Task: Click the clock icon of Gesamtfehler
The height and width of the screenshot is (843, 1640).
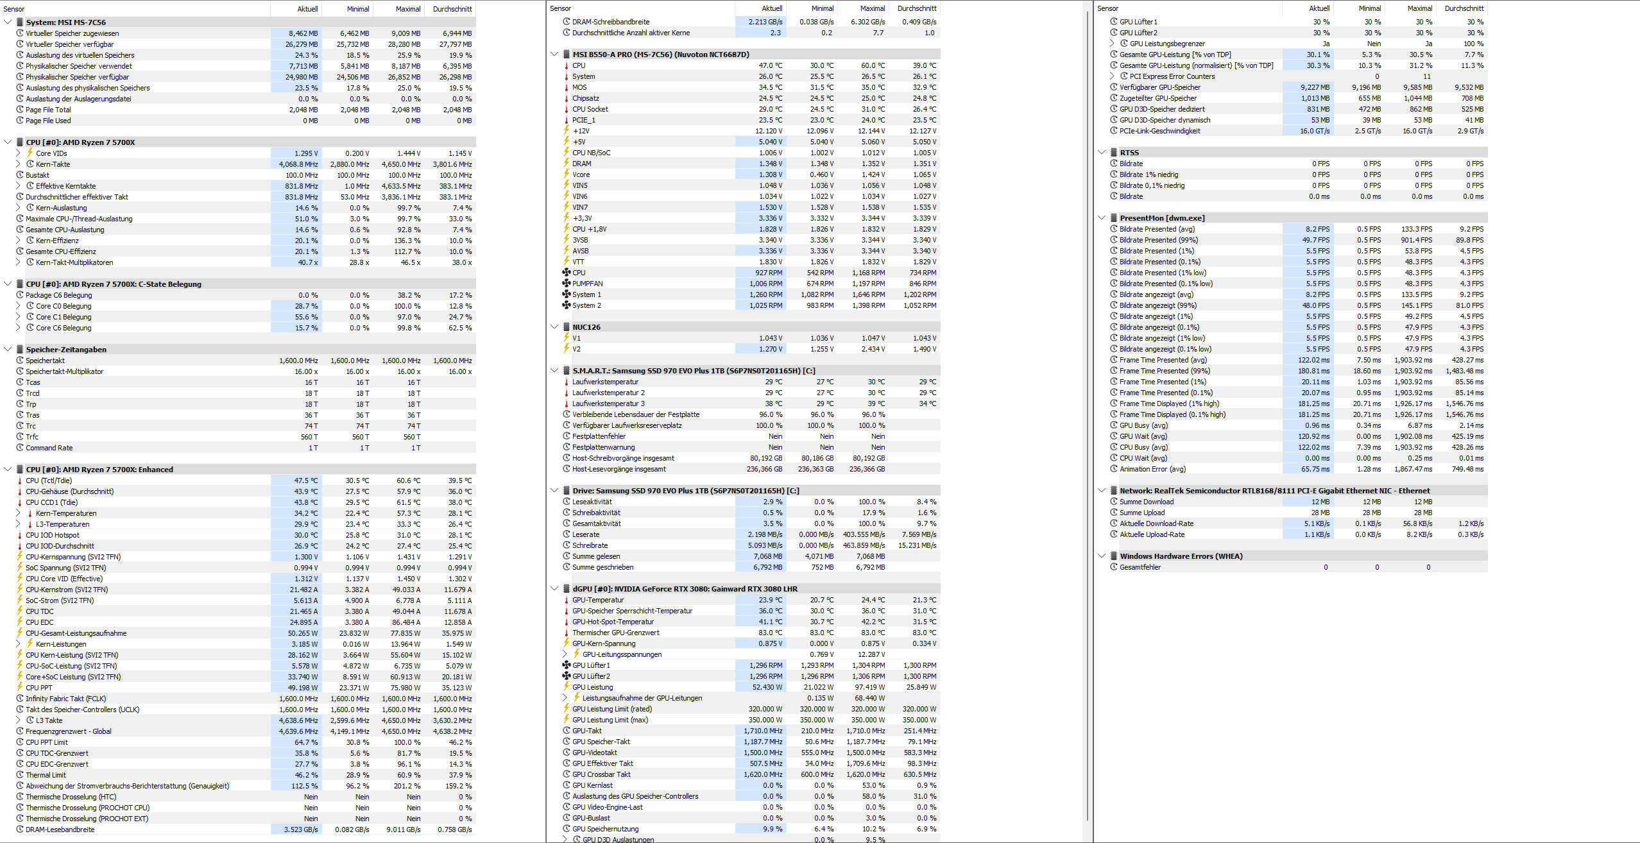Action: pyautogui.click(x=1114, y=567)
